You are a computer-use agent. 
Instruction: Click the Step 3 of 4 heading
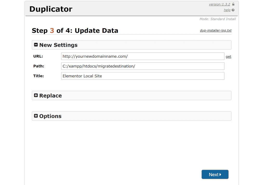75,30
